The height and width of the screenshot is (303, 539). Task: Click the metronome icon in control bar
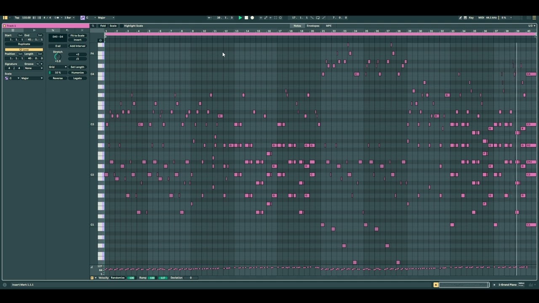pyautogui.click(x=58, y=18)
